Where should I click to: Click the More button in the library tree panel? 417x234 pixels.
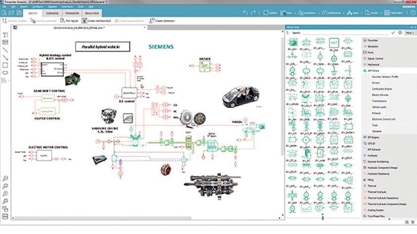pos(410,33)
